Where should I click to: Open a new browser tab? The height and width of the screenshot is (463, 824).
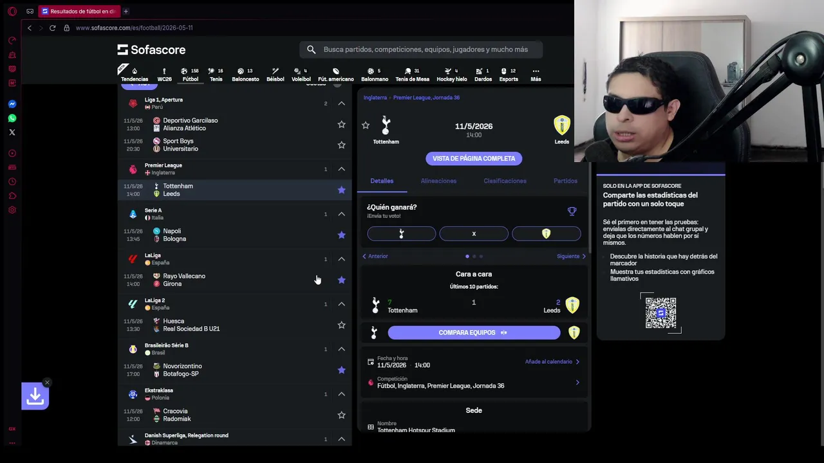click(x=126, y=11)
